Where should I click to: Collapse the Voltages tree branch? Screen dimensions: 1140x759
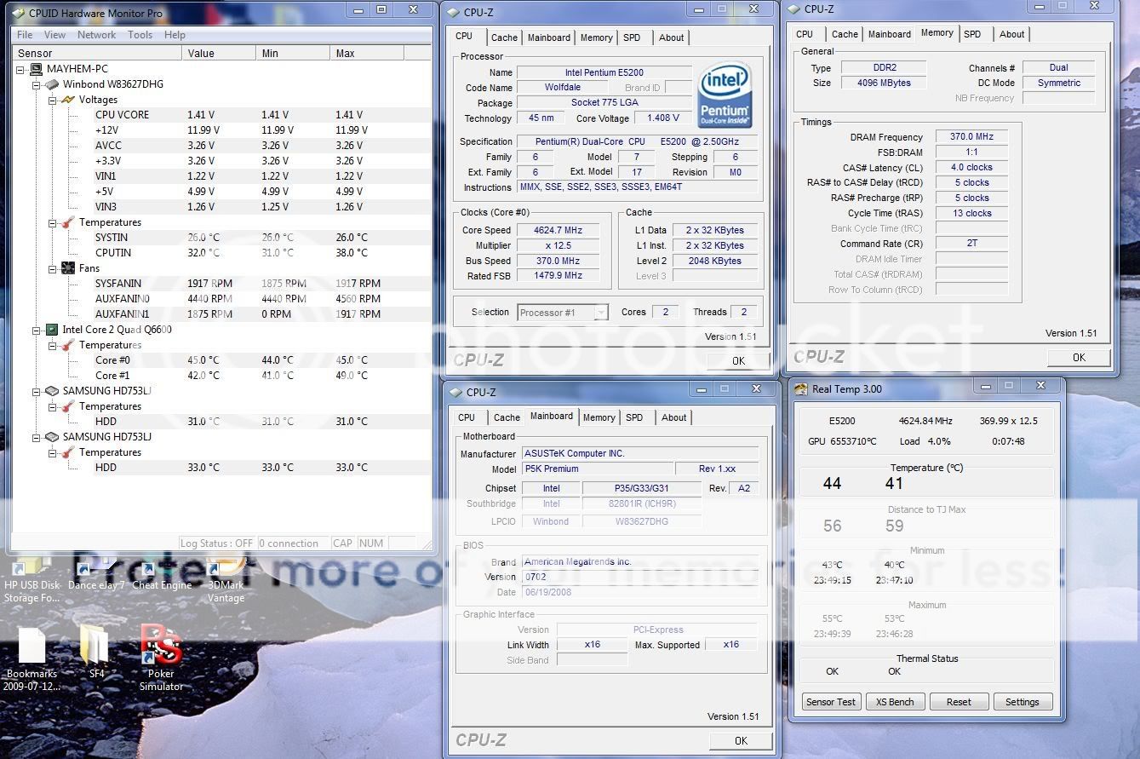tap(53, 100)
